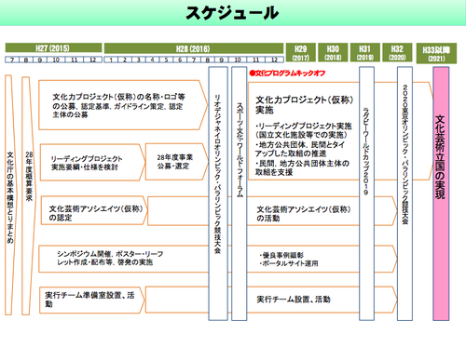Viewport: 466px width, 347px height.
Task: Click the 優良事例顕彰 bullet text
Action: pyautogui.click(x=281, y=255)
